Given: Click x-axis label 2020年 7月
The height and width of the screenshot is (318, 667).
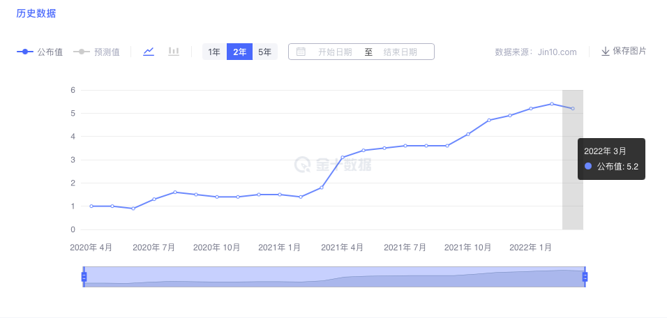Looking at the screenshot, I should [x=154, y=248].
